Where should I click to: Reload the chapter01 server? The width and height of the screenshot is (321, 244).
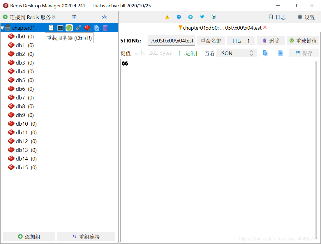click(x=69, y=28)
